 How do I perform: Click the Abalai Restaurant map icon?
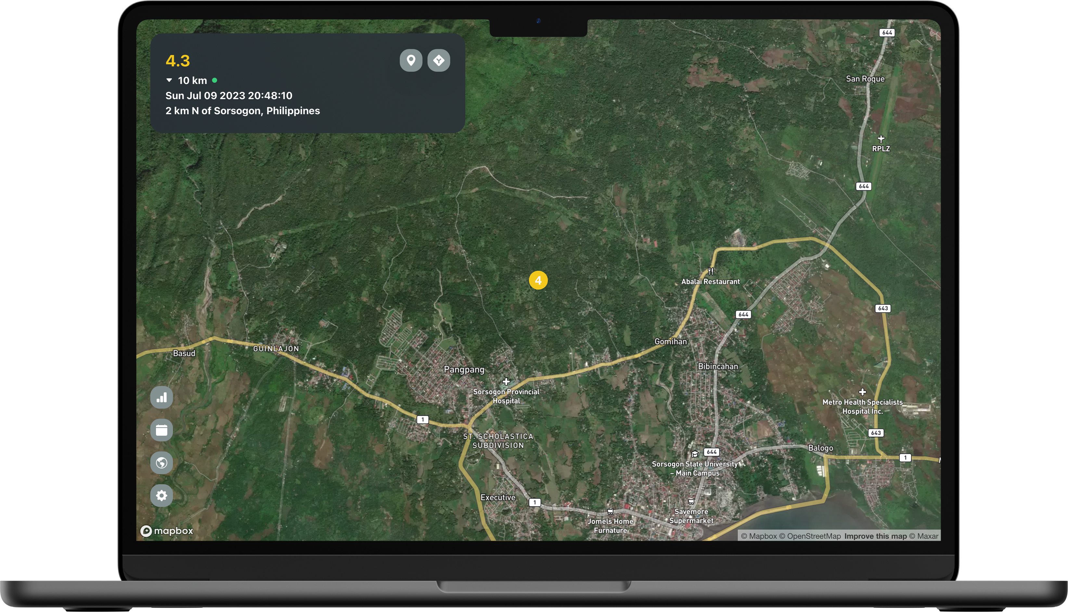(710, 271)
